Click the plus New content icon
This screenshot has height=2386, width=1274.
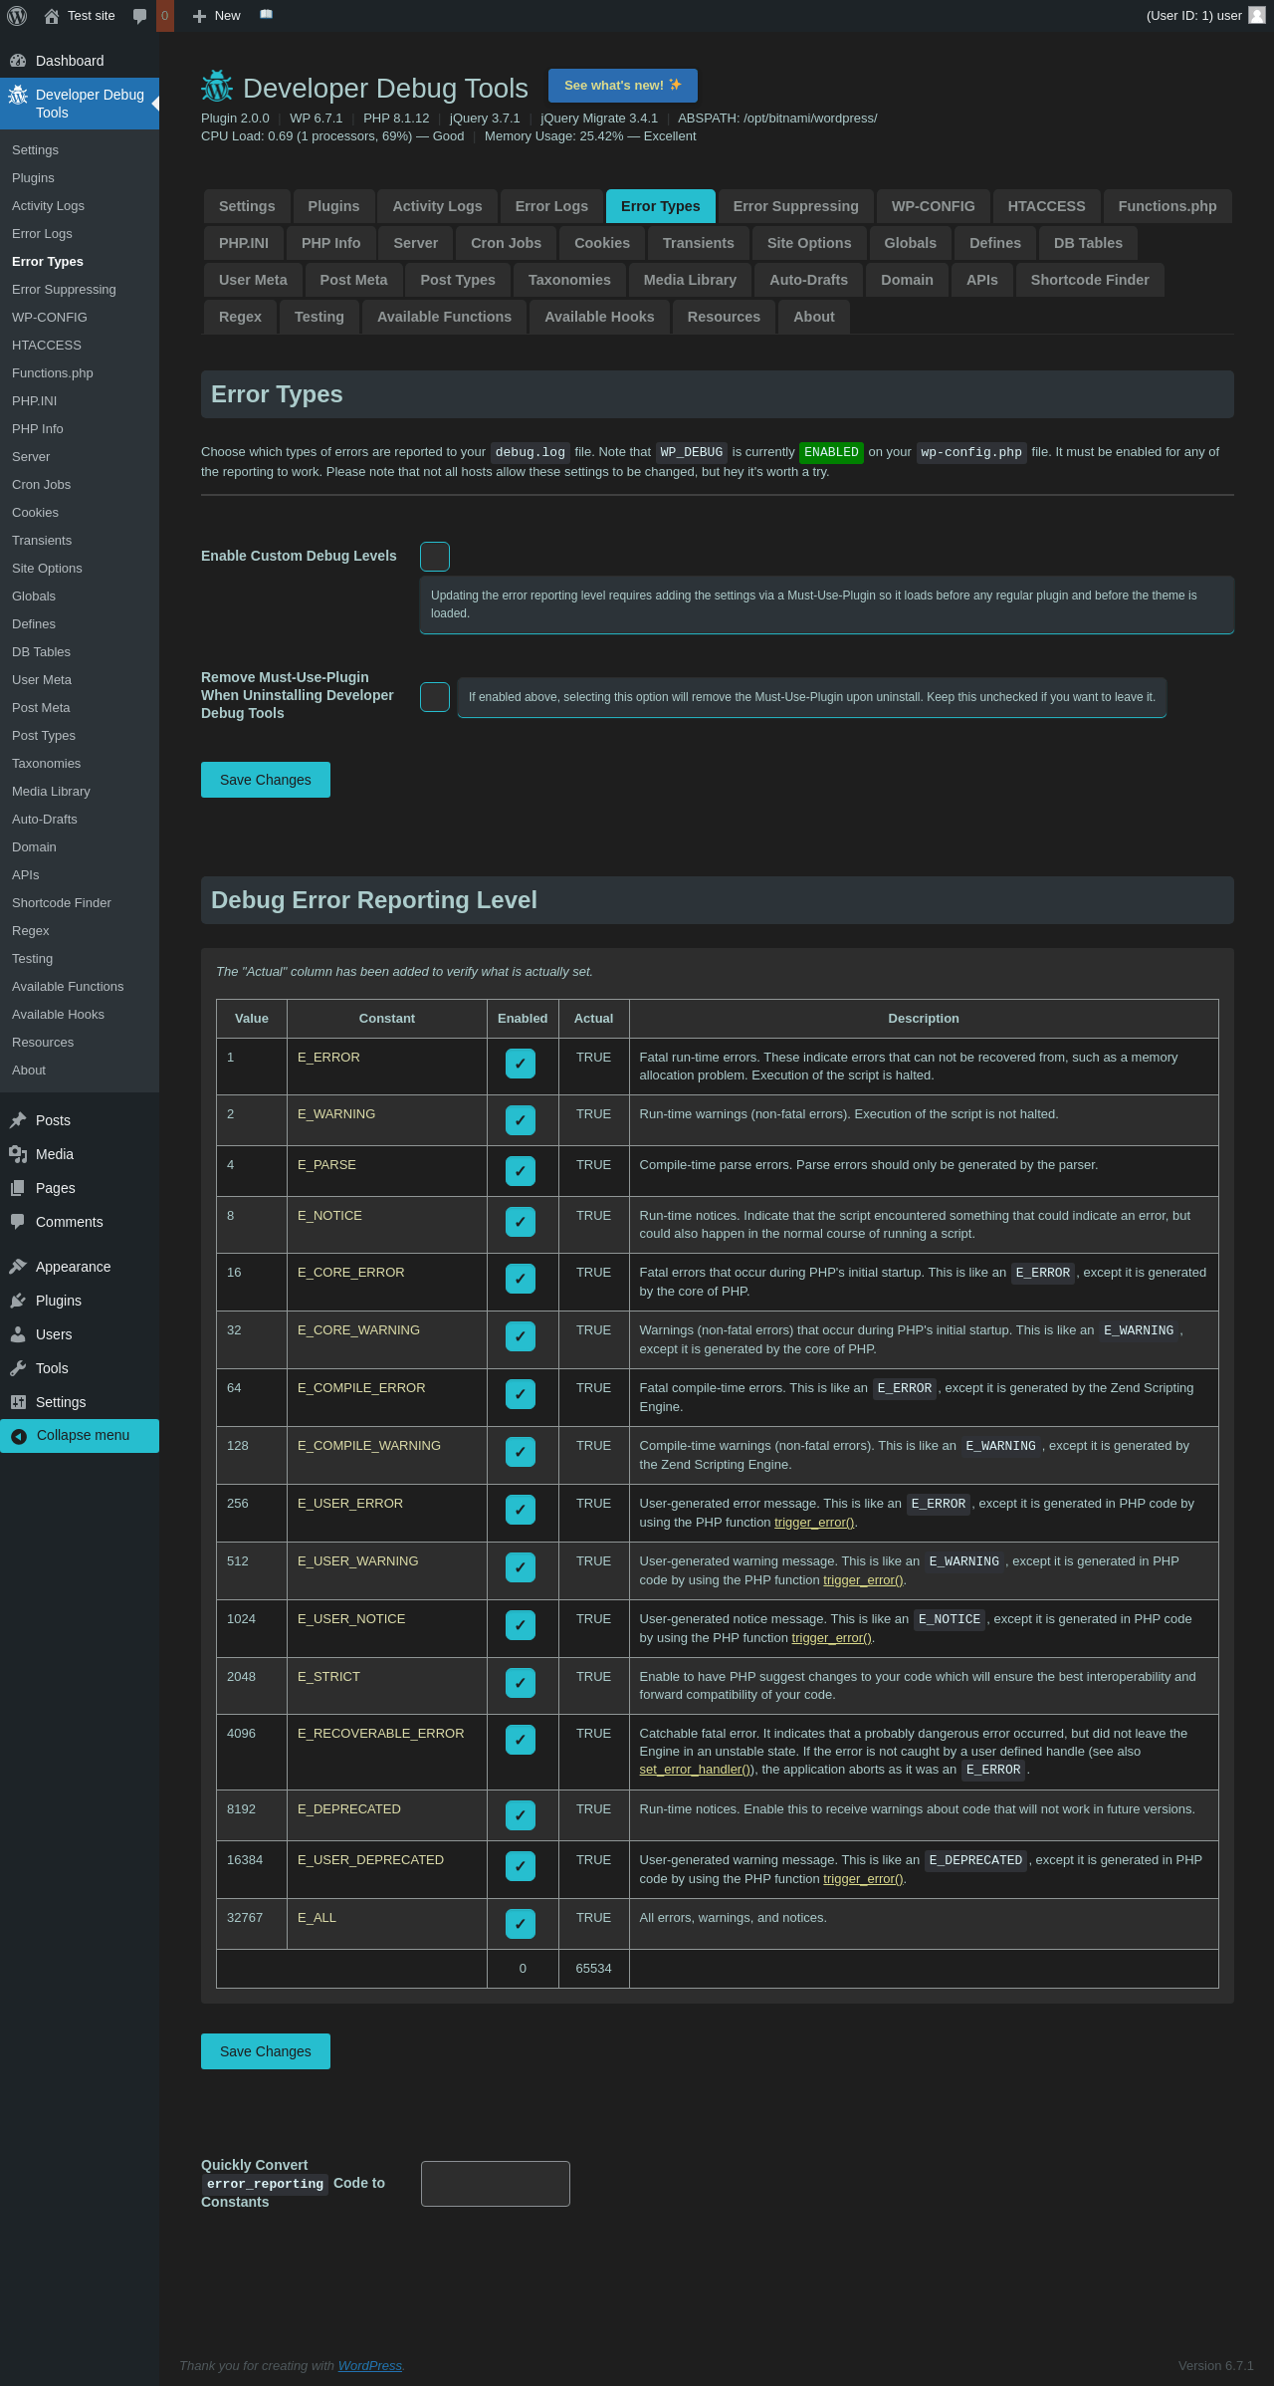pos(199,16)
